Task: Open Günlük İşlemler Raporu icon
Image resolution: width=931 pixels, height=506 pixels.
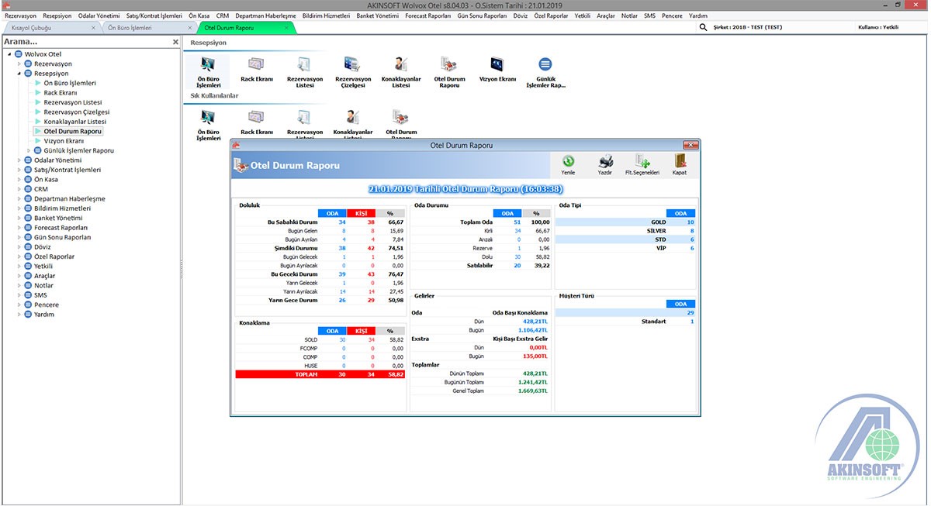Action: [545, 65]
